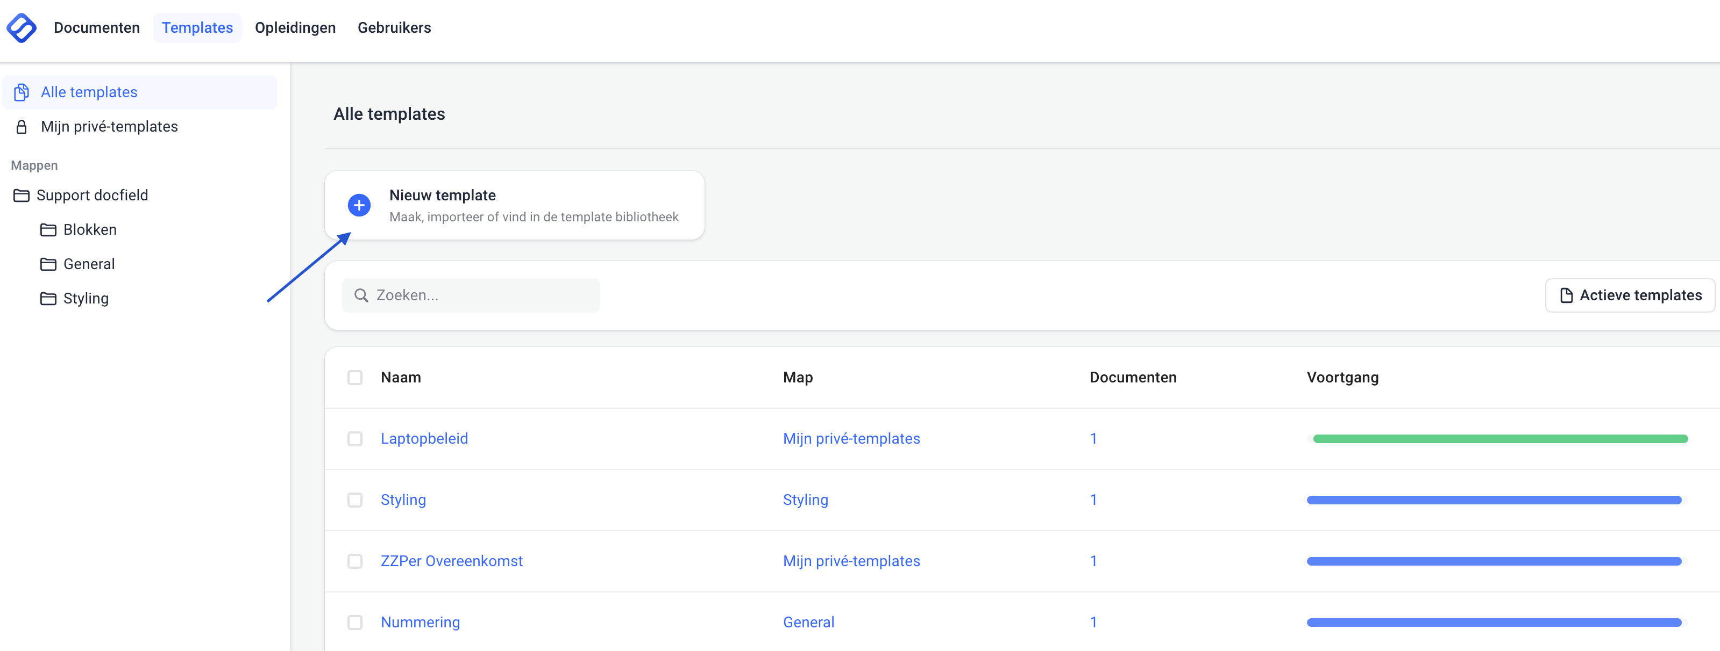This screenshot has height=651, width=1720.
Task: Click the Blokken folder icon
Action: [x=48, y=230]
